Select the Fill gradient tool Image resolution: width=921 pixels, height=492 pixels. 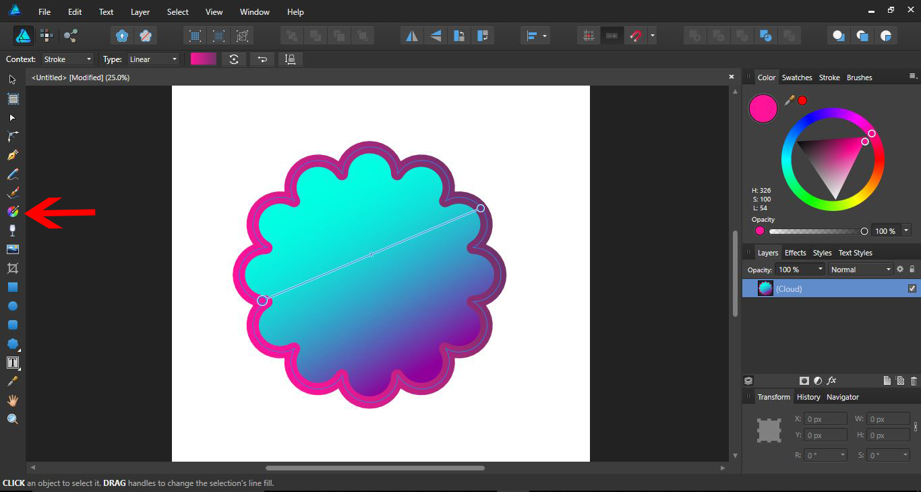point(12,211)
